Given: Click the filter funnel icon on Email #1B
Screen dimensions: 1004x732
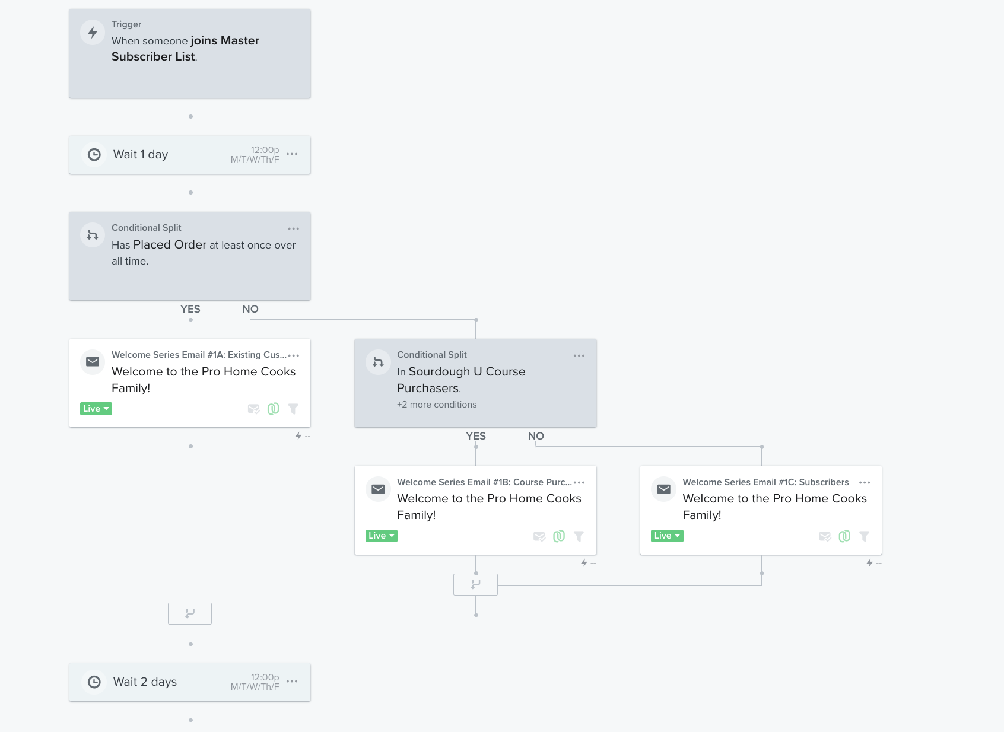Looking at the screenshot, I should pos(579,536).
